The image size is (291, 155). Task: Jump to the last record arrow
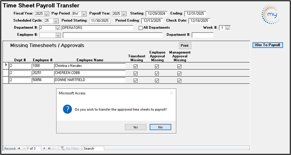pos(49,148)
